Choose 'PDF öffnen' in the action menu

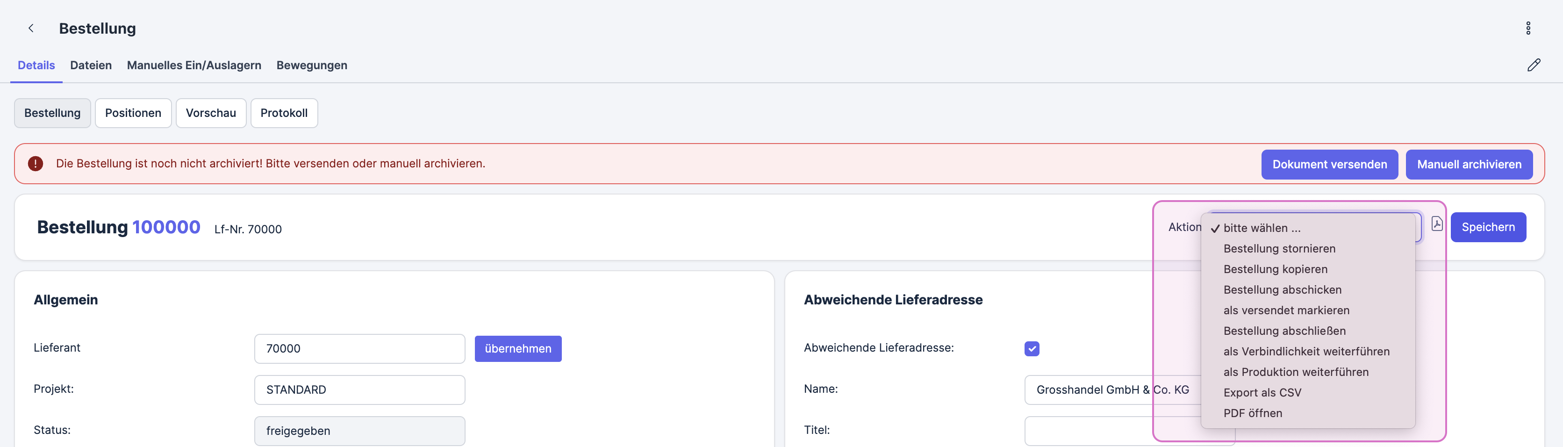(x=1252, y=413)
